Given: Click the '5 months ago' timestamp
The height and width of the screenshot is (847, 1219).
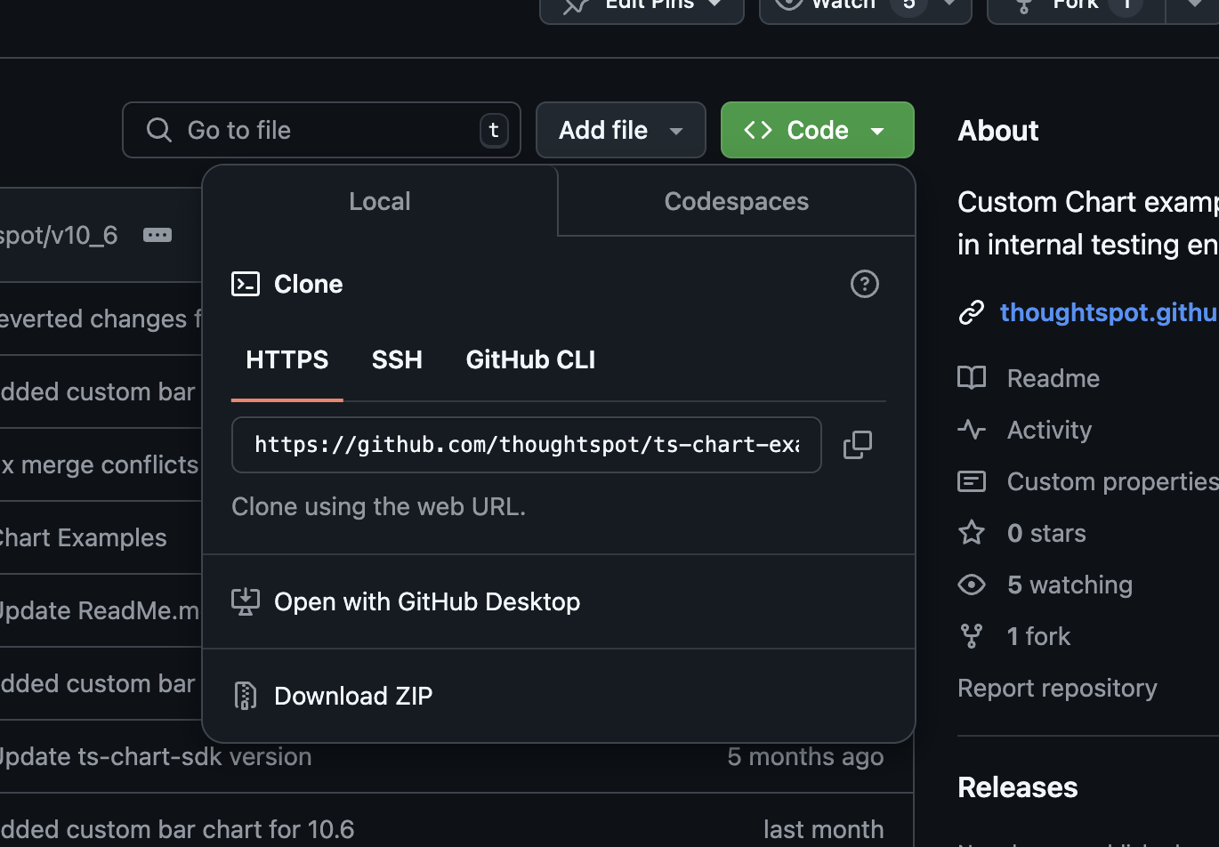Looking at the screenshot, I should coord(805,757).
